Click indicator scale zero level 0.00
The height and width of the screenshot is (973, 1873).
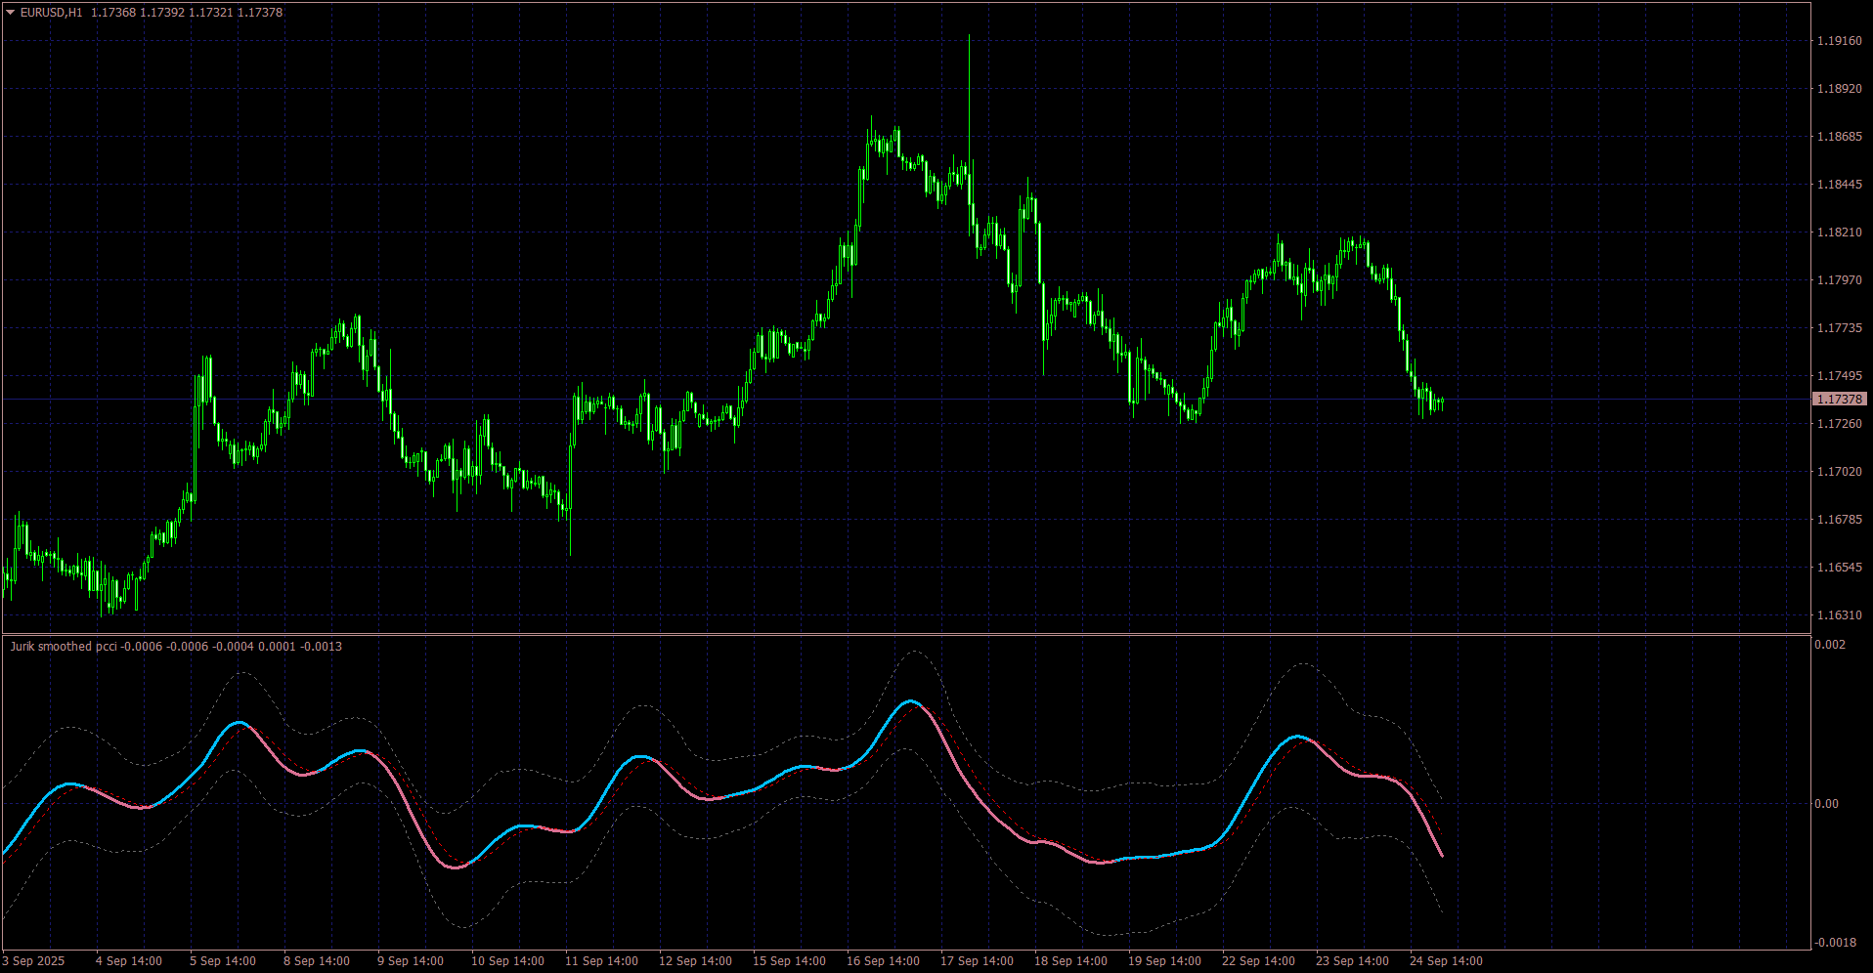point(1826,804)
